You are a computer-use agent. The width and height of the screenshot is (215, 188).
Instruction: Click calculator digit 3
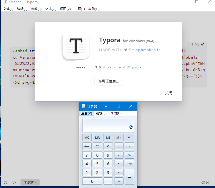(108, 172)
